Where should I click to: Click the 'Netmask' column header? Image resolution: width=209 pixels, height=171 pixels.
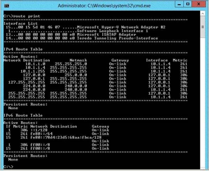tap(78, 60)
